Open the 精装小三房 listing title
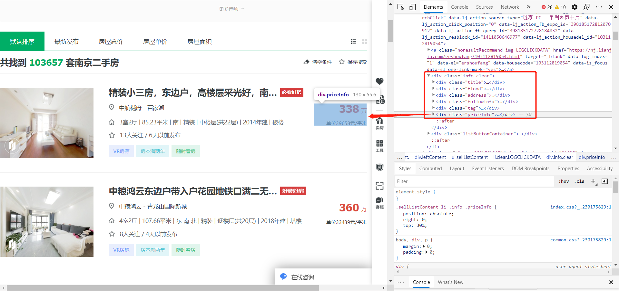The width and height of the screenshot is (619, 291). click(193, 93)
